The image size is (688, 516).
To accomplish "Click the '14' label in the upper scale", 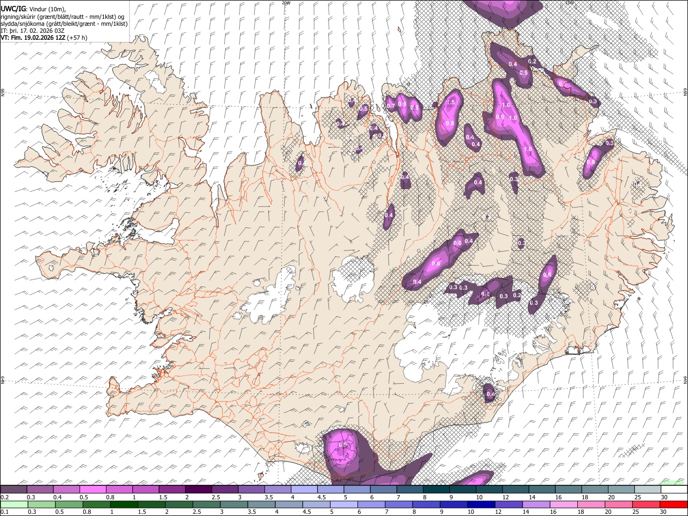I will click(x=532, y=497).
